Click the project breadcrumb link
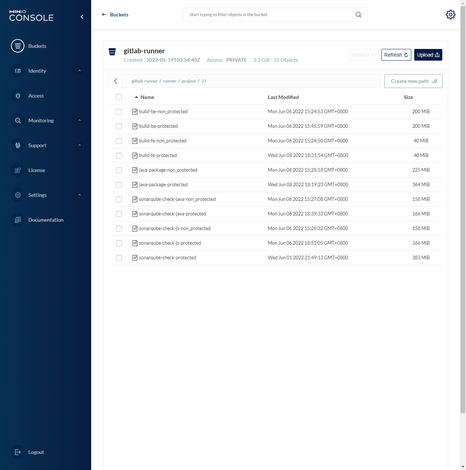The image size is (466, 470). point(189,81)
